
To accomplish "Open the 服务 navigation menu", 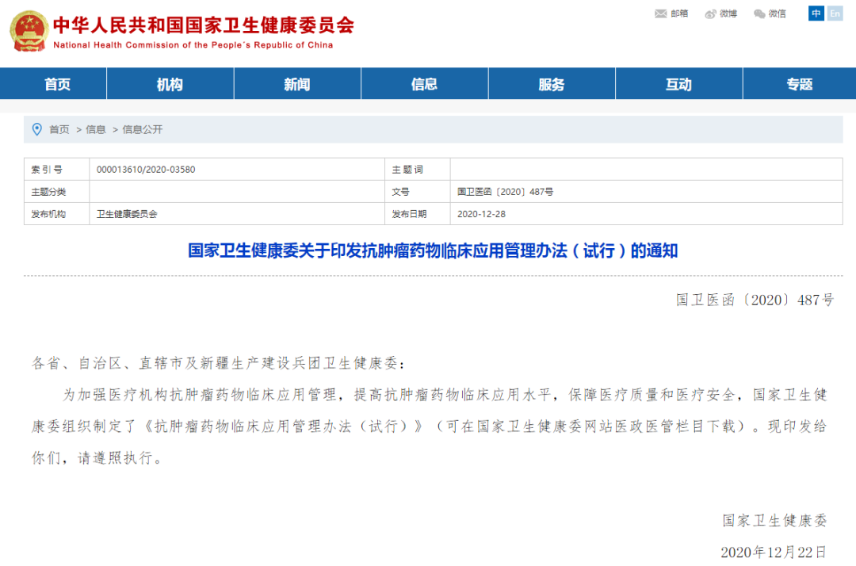I will (x=552, y=84).
